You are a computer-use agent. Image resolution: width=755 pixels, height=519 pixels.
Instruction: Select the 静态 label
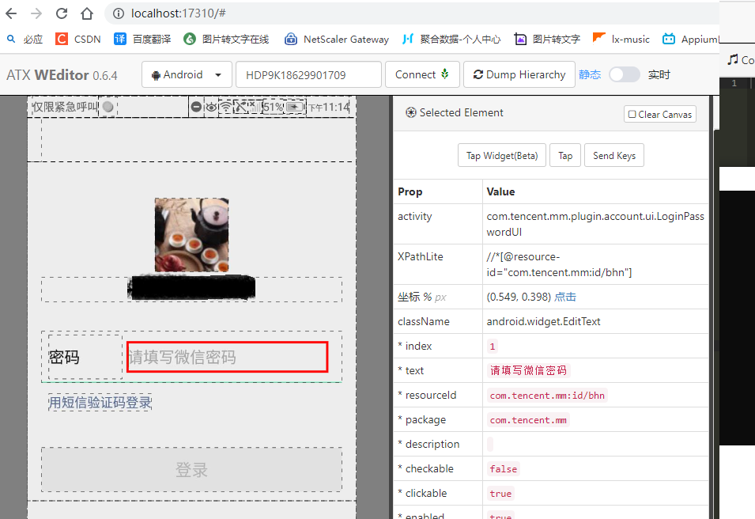click(x=590, y=74)
